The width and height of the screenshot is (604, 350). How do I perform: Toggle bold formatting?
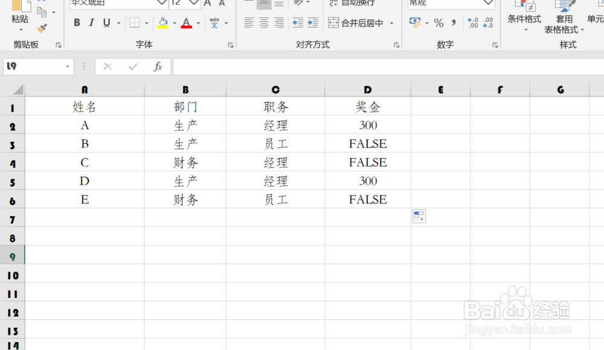coord(77,23)
